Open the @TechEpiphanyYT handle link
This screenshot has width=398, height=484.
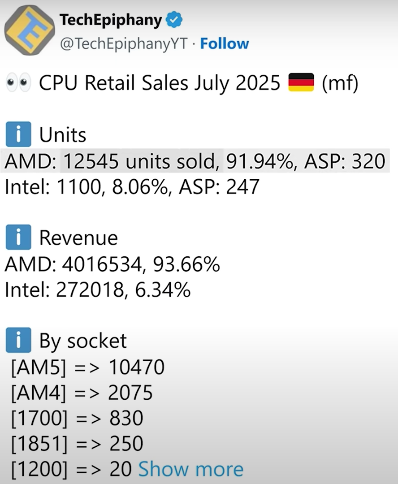tap(123, 44)
